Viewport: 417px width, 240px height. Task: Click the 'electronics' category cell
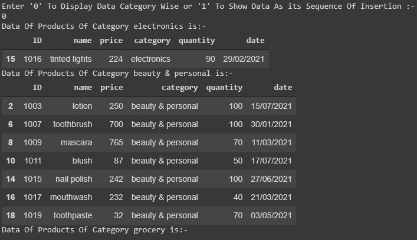(150, 59)
